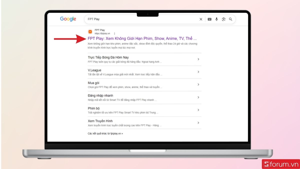Open the on-screen keyboard icon
This screenshot has width=300, height=169.
click(x=209, y=19)
